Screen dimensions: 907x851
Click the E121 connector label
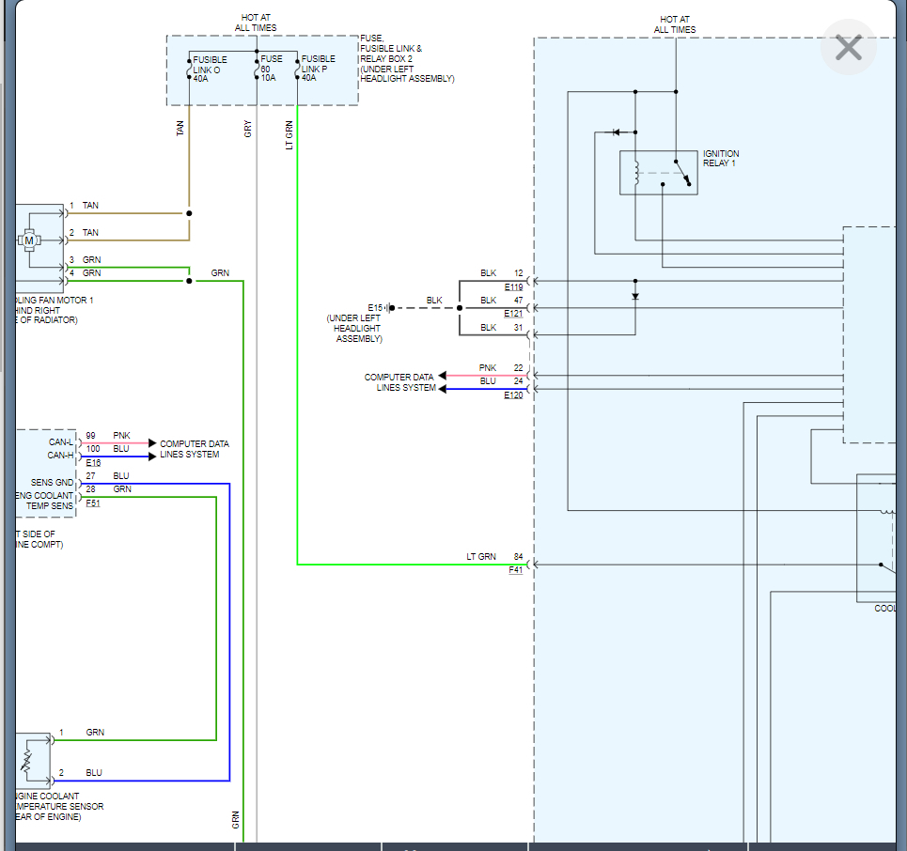tap(513, 314)
